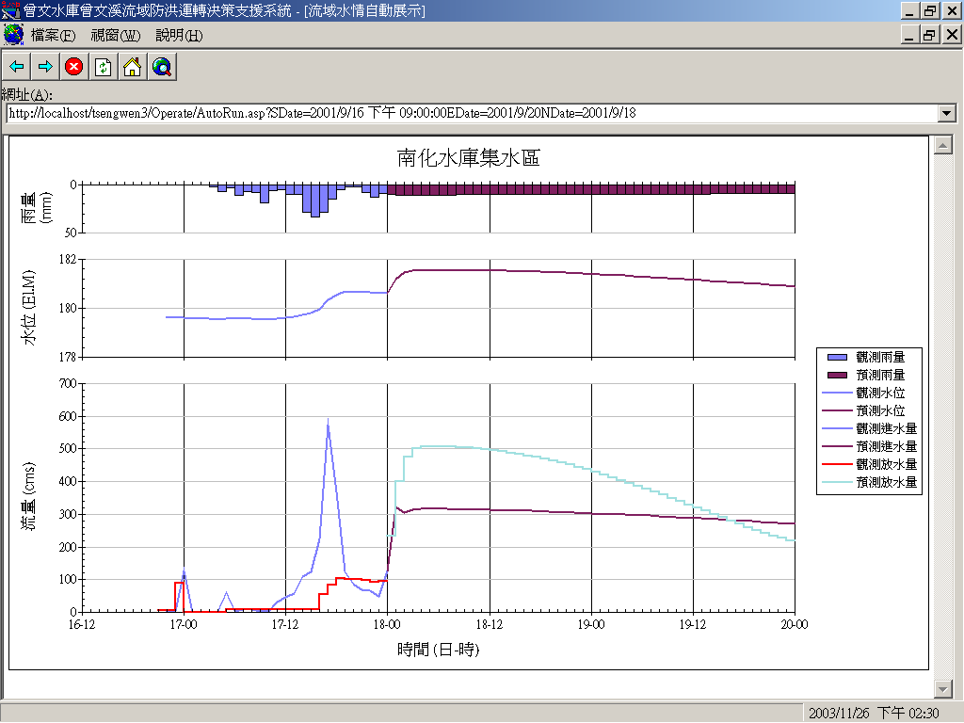The height and width of the screenshot is (723, 964).
Task: Open the 視窗(W) menu
Action: point(116,36)
